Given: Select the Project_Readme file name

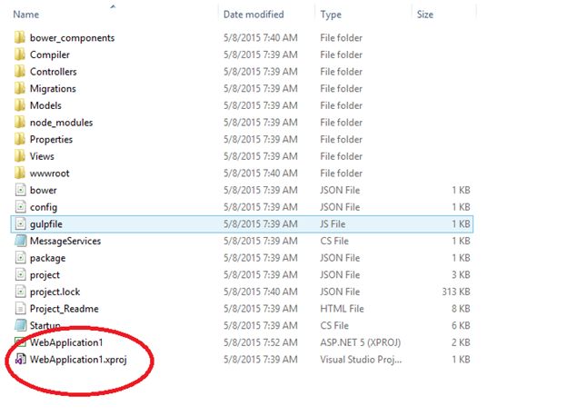Looking at the screenshot, I should click(64, 309).
